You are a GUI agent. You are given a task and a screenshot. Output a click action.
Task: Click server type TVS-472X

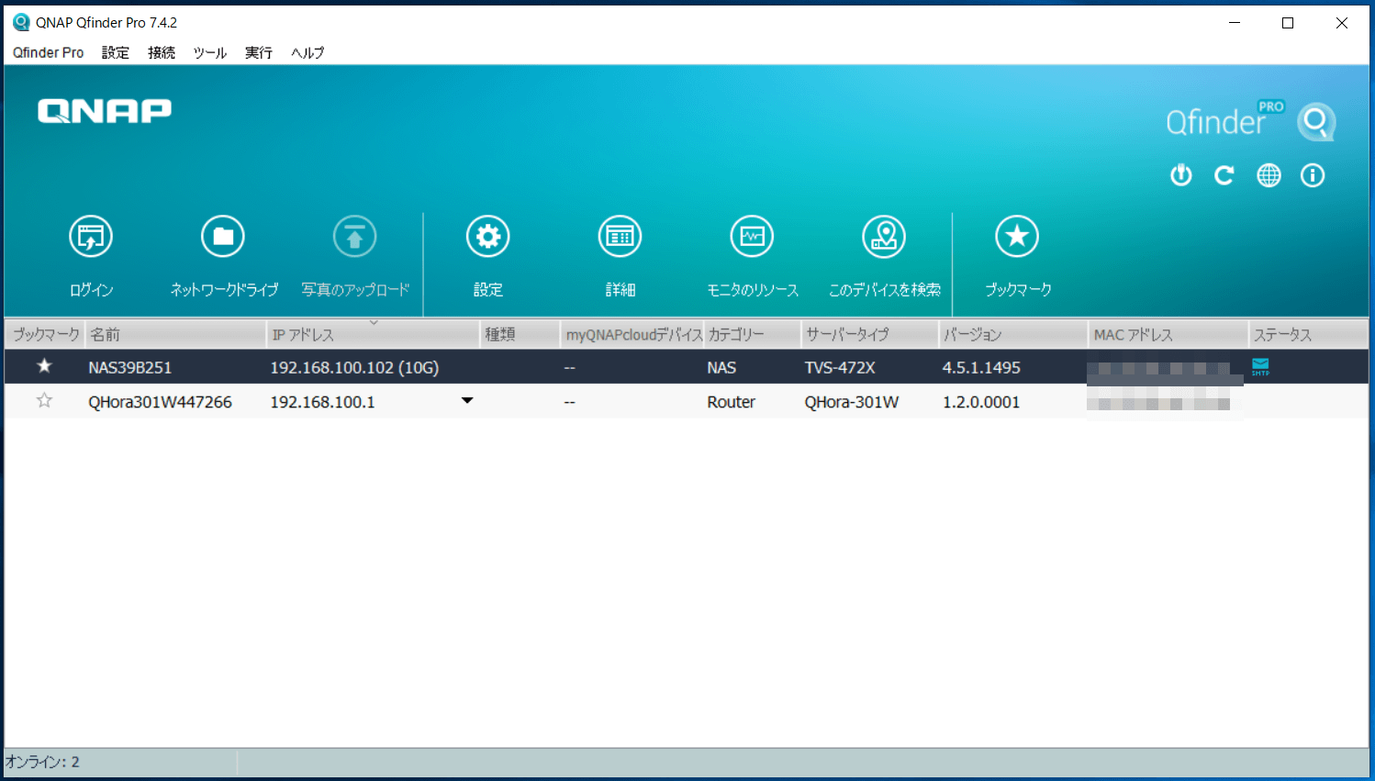pos(840,367)
